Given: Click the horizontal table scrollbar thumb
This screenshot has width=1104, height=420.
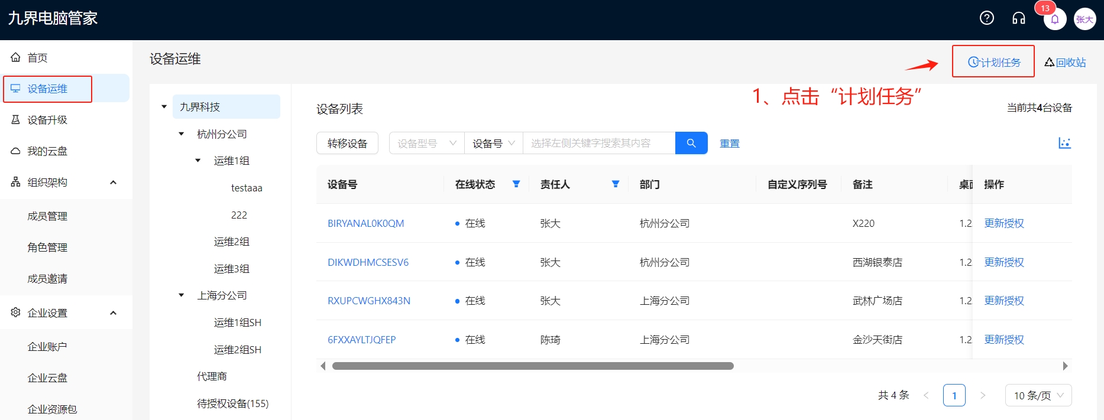Looking at the screenshot, I should [x=533, y=366].
